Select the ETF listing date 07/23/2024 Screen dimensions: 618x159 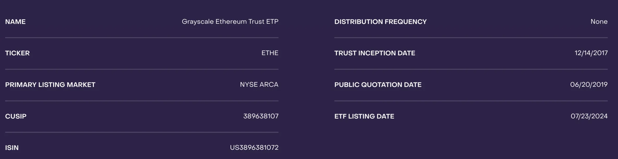tap(589, 116)
